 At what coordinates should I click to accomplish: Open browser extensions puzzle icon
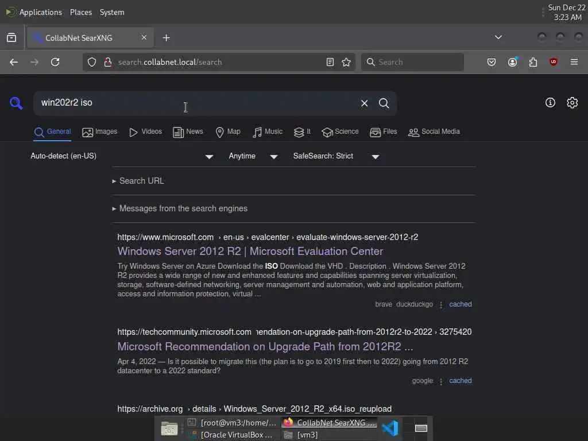pos(533,62)
